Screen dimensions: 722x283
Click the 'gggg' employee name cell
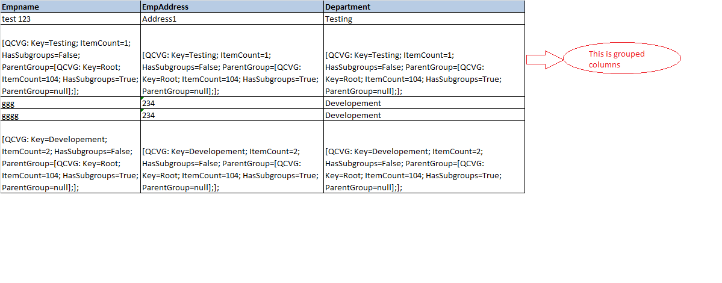tap(70, 115)
